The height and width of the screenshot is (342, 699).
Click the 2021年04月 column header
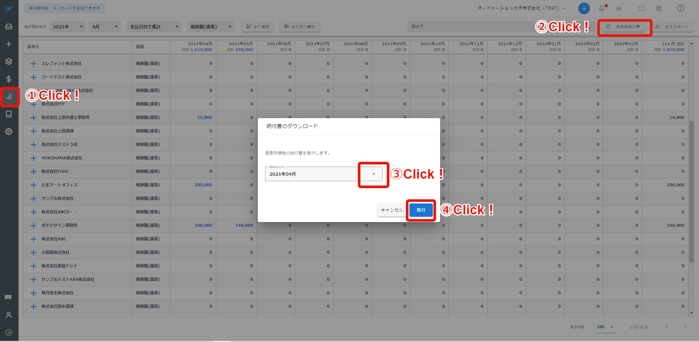click(193, 47)
